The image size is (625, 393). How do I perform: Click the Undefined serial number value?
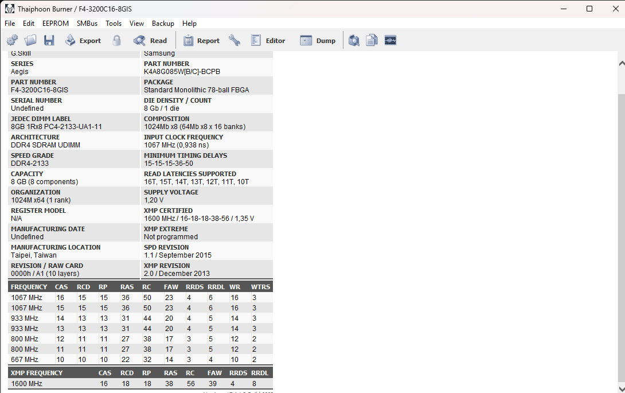[x=27, y=108]
